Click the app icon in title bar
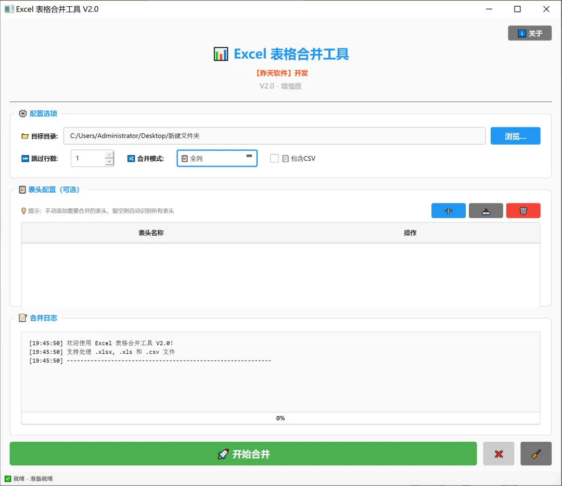 click(9, 9)
